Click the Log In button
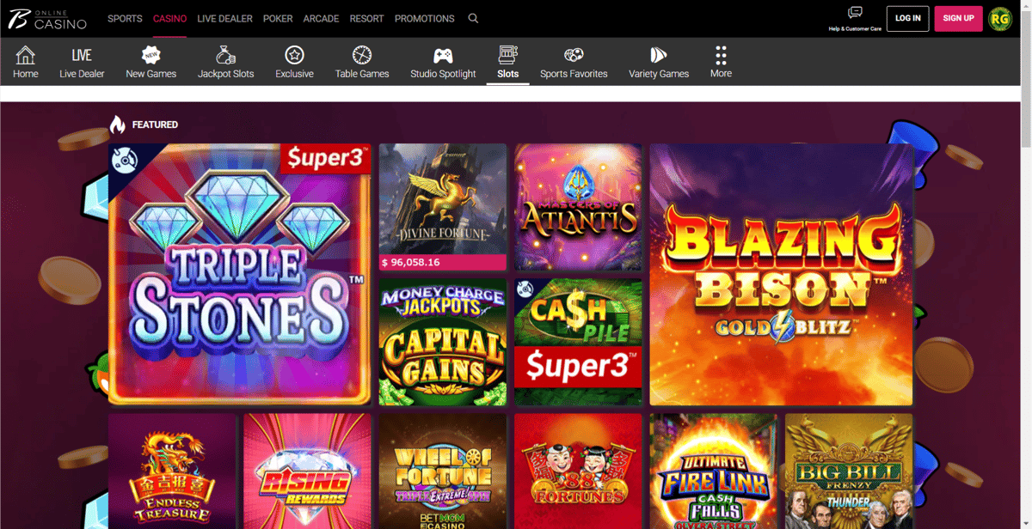The image size is (1032, 529). [x=907, y=18]
